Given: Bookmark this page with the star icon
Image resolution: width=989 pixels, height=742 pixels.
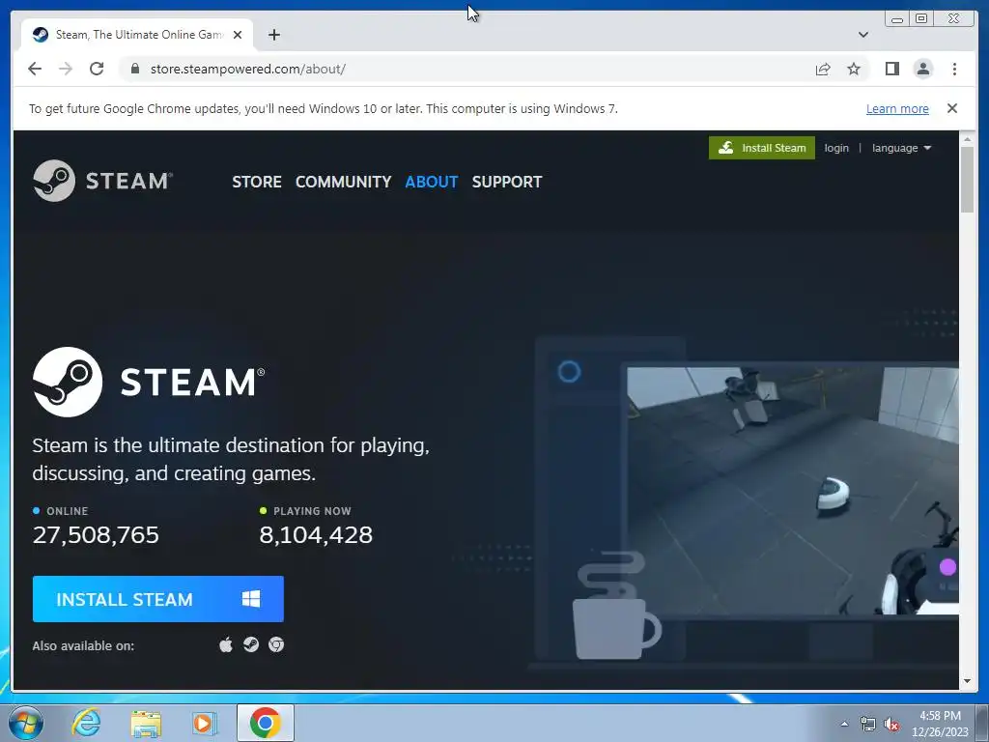Looking at the screenshot, I should pos(854,69).
